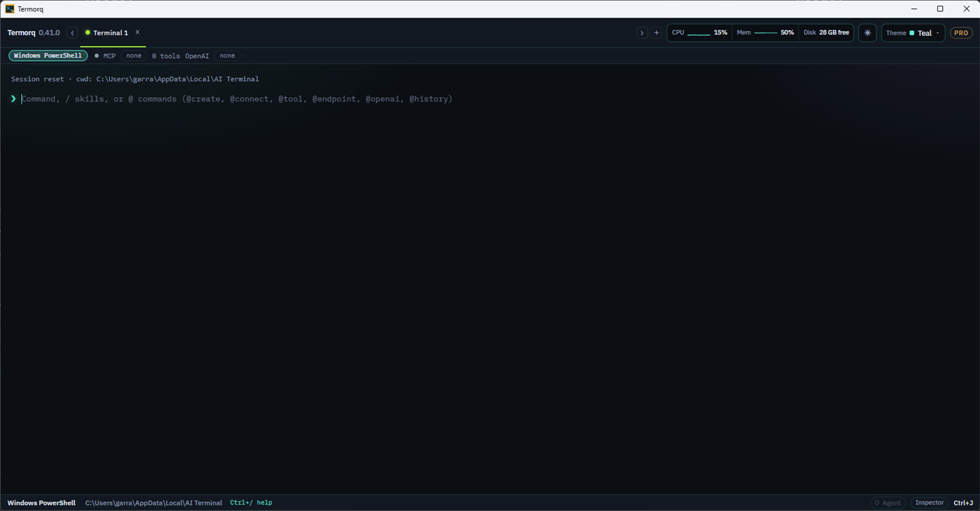Click the MCP status indicator
Image resolution: width=980 pixels, height=511 pixels.
(105, 56)
